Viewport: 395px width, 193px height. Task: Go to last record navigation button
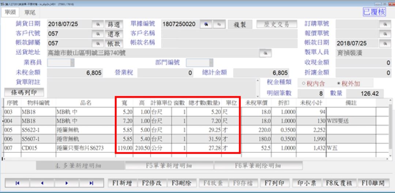click(91, 183)
